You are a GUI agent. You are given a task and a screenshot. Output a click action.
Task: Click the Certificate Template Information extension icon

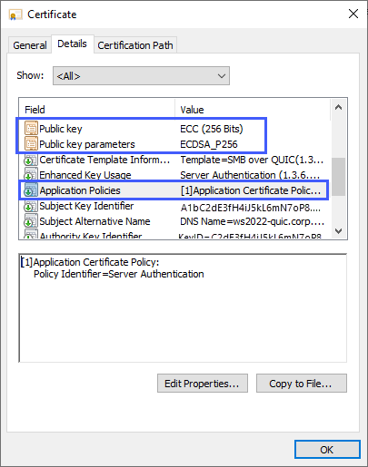[31, 160]
